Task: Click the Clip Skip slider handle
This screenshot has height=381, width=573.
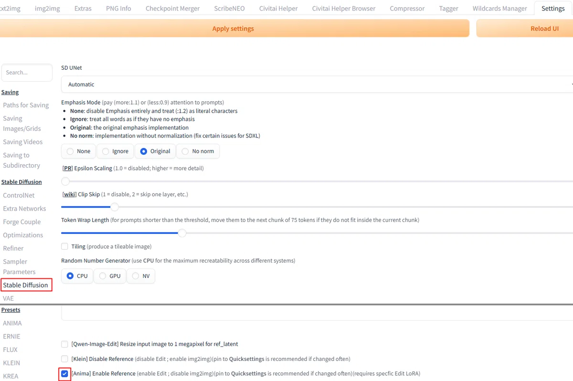Action: (115, 207)
